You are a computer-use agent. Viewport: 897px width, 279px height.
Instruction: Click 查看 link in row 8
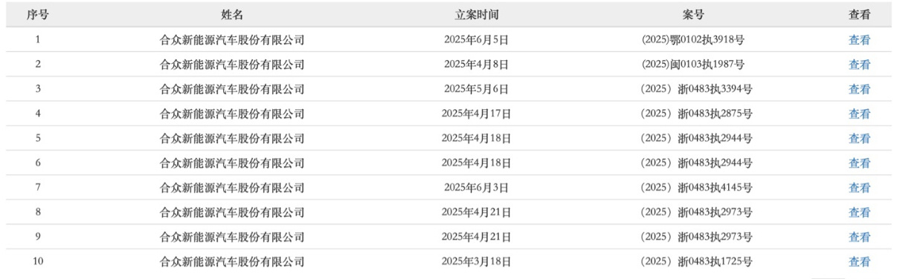pos(859,212)
